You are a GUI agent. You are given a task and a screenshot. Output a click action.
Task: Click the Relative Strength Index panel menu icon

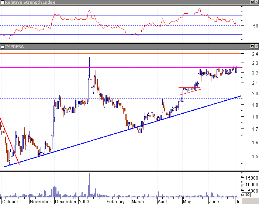2,2
